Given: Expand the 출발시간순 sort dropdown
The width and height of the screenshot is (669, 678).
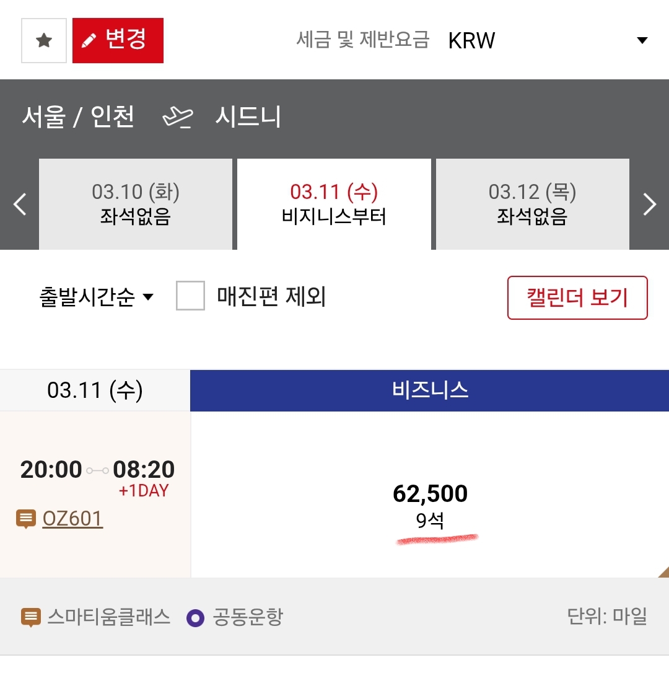Looking at the screenshot, I should (95, 297).
